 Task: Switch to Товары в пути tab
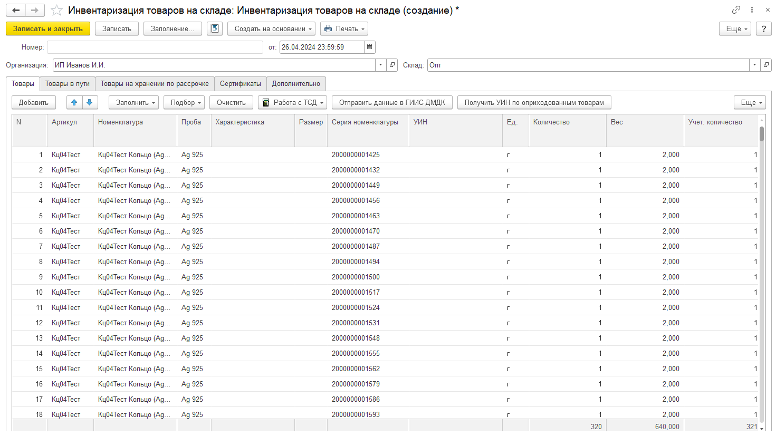[x=68, y=84]
